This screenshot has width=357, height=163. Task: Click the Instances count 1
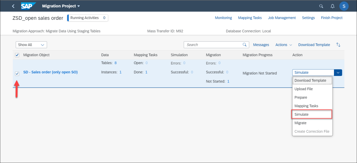pyautogui.click(x=120, y=72)
